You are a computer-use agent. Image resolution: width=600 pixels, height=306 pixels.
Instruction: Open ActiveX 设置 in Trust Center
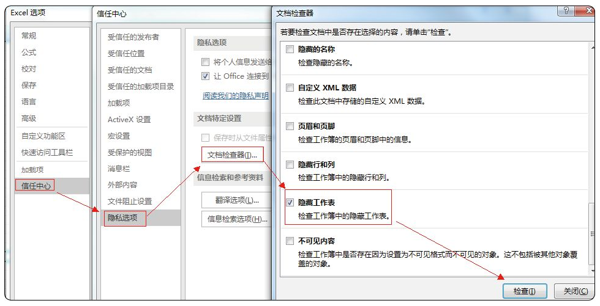(x=129, y=120)
